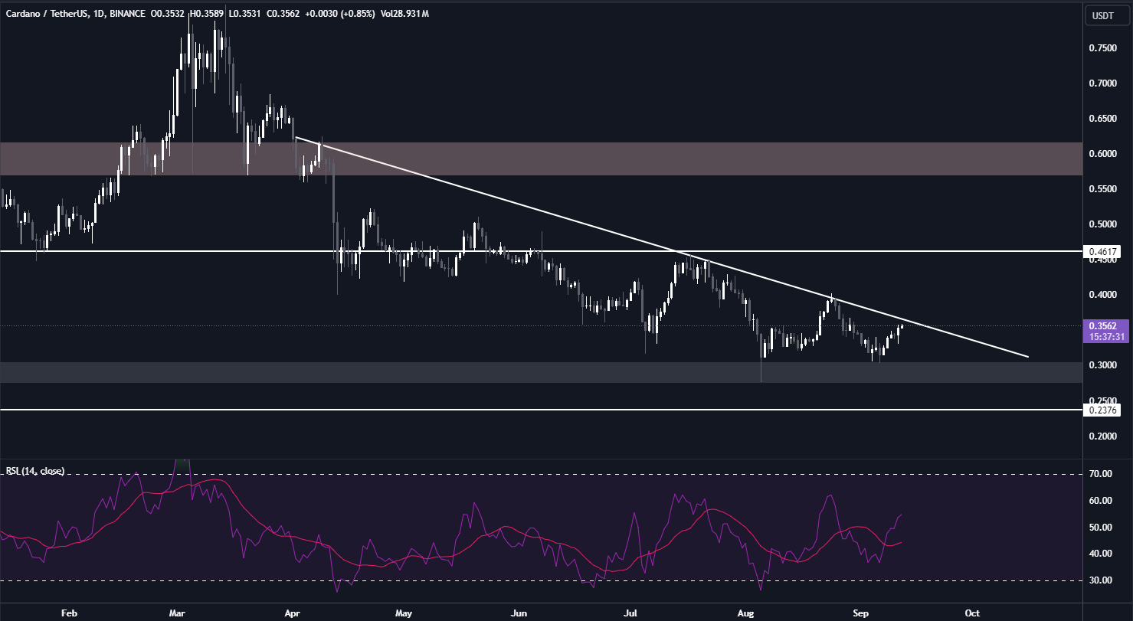Click the 0.5500 price axis label

pos(1103,189)
